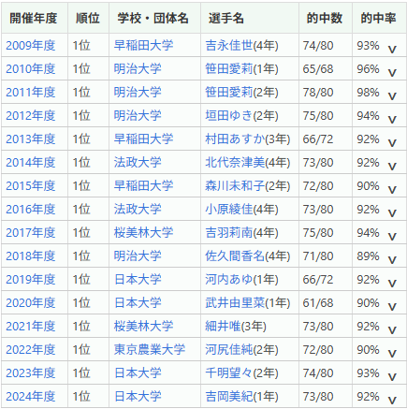Open the 2019年度 link
Viewport: 407px width, 409px height.
31,280
